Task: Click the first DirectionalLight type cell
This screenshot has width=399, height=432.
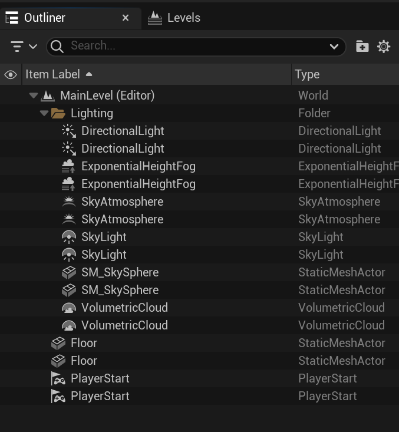Action: point(339,131)
